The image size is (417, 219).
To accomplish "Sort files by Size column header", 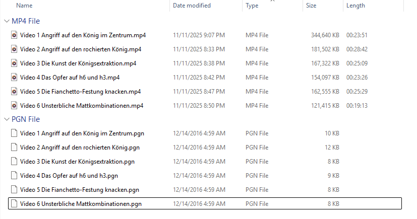I will (312, 6).
